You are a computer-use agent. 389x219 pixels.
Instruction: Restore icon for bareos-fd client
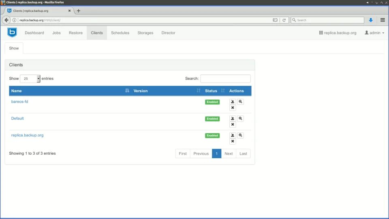[x=233, y=102]
